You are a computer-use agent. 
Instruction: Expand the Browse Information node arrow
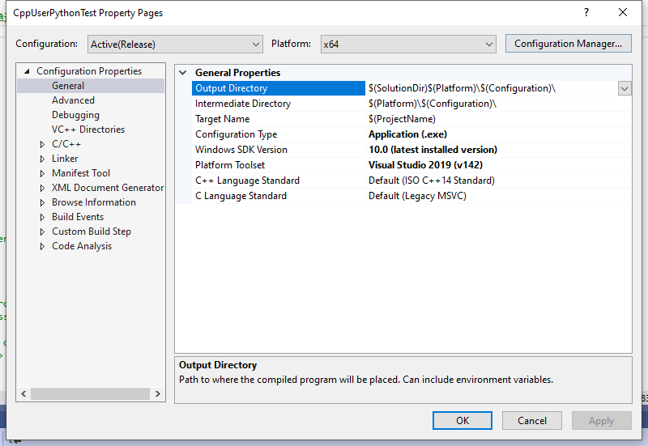(42, 203)
